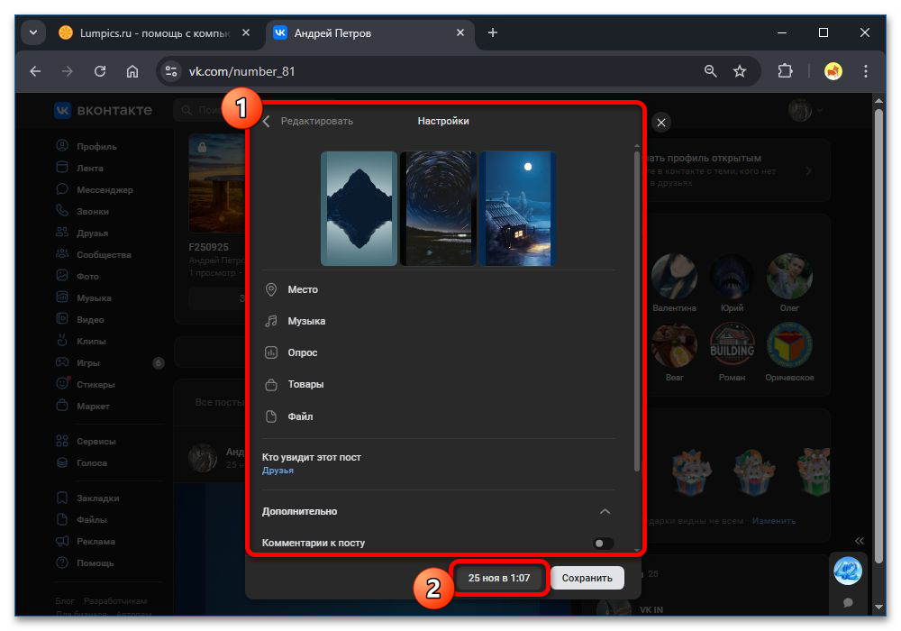The image size is (901, 631).
Task: Open browser extensions menu
Action: click(785, 71)
